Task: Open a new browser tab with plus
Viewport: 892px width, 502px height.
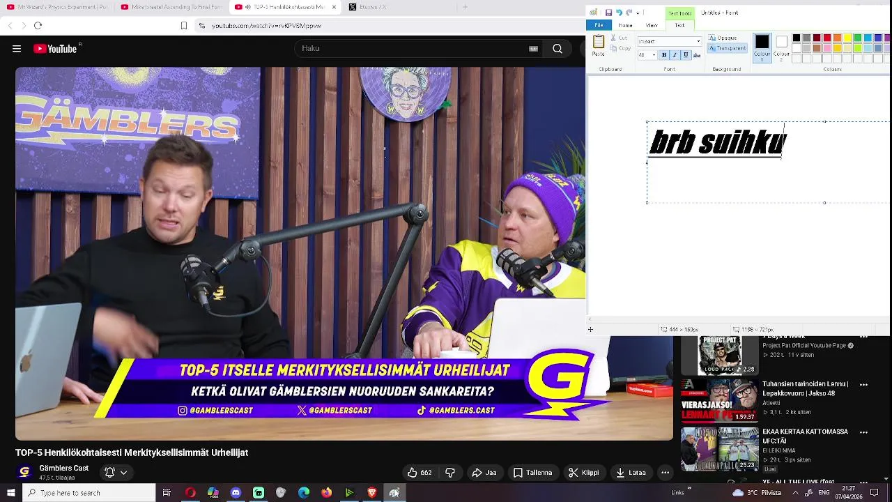Action: pyautogui.click(x=466, y=7)
